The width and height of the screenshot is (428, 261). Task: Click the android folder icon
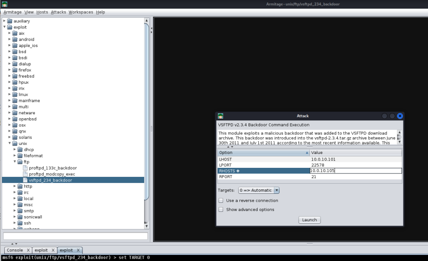click(15, 39)
